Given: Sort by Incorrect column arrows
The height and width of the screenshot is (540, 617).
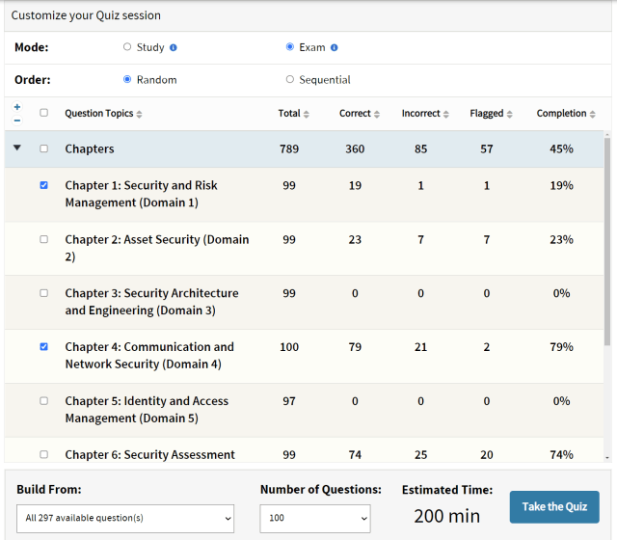Looking at the screenshot, I should (446, 114).
